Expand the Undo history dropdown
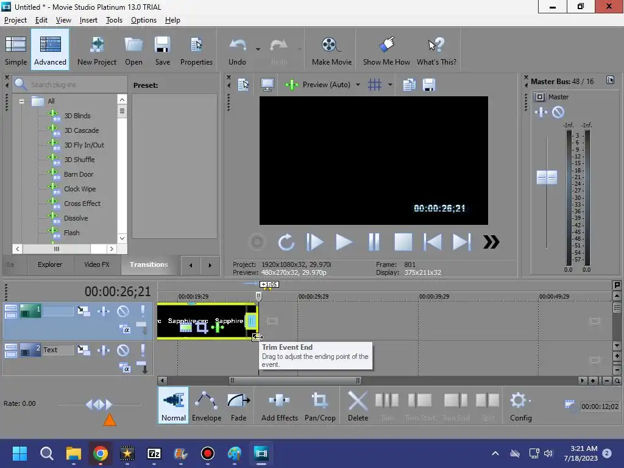Image resolution: width=624 pixels, height=468 pixels. [x=258, y=49]
